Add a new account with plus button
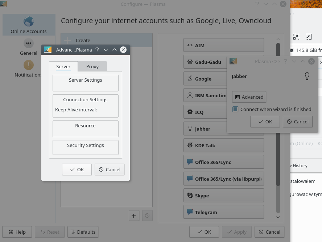The height and width of the screenshot is (242, 322). (x=134, y=216)
